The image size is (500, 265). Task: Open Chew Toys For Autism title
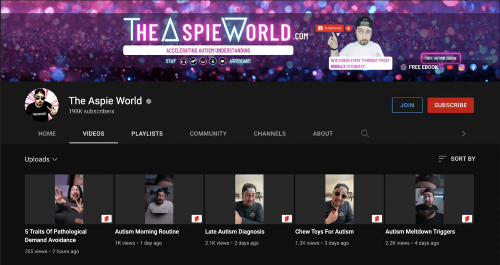pos(324,232)
